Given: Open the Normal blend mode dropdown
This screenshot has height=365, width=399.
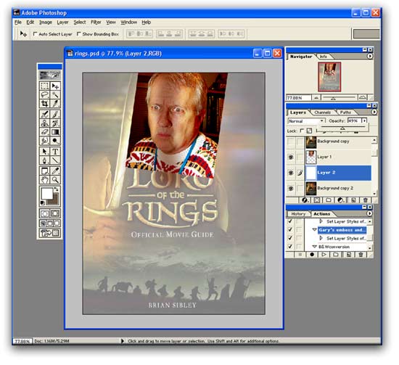Looking at the screenshot, I should 306,121.
